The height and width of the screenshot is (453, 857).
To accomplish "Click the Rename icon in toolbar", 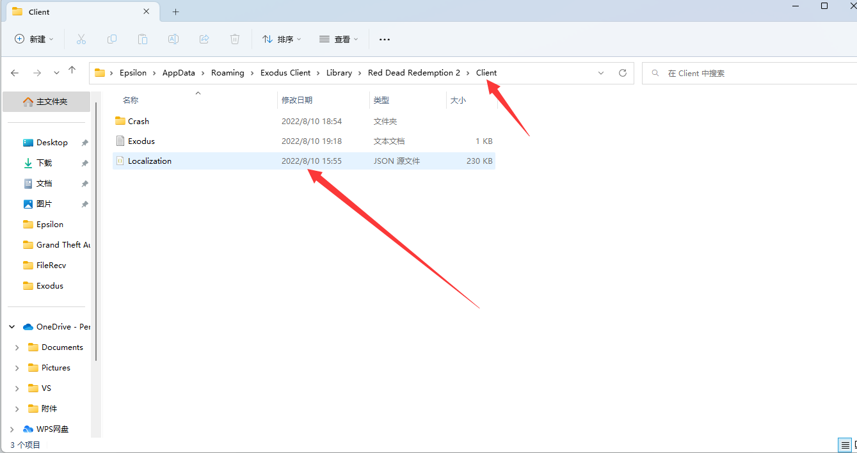I will click(173, 39).
